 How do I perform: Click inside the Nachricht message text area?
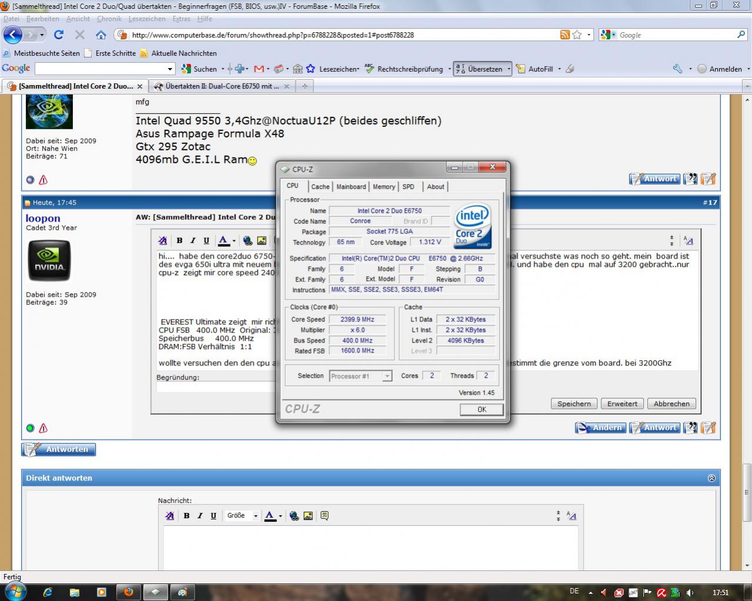[x=370, y=548]
